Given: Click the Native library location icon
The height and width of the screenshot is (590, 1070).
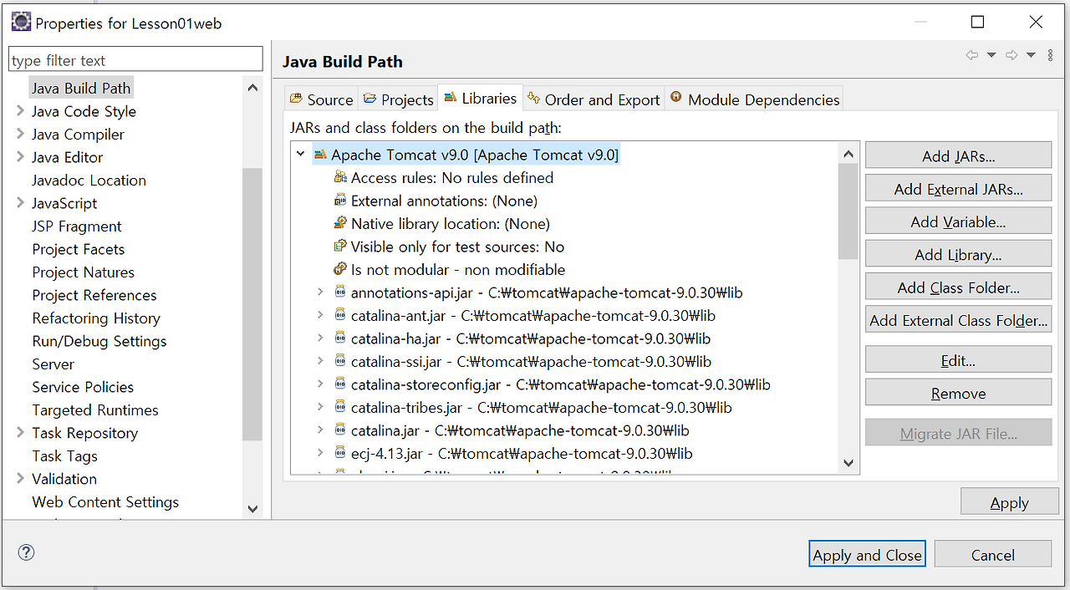Looking at the screenshot, I should point(340,224).
